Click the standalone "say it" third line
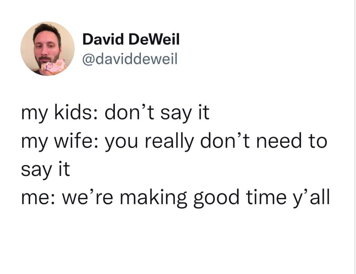The height and width of the screenshot is (274, 356). (x=45, y=170)
